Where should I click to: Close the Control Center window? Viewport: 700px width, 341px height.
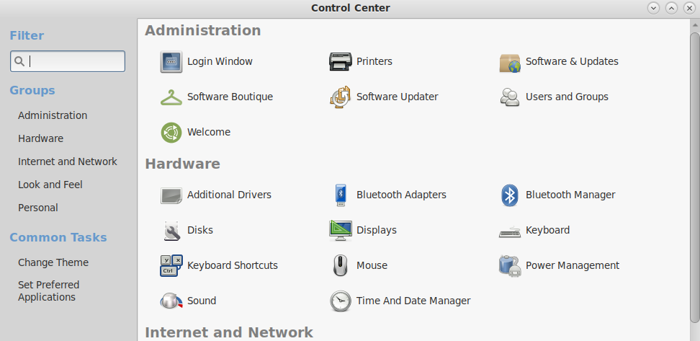[x=689, y=8]
